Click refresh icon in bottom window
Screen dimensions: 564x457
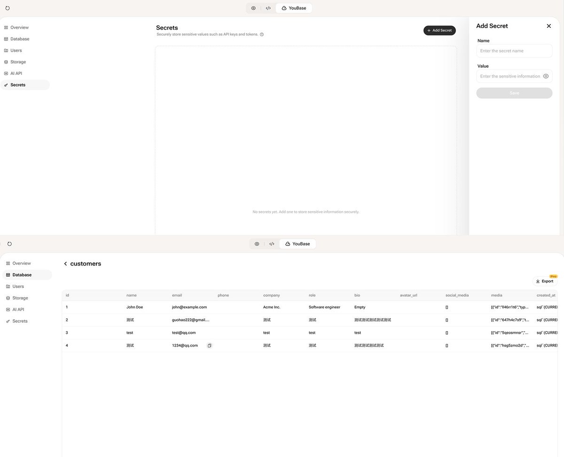pos(9,244)
